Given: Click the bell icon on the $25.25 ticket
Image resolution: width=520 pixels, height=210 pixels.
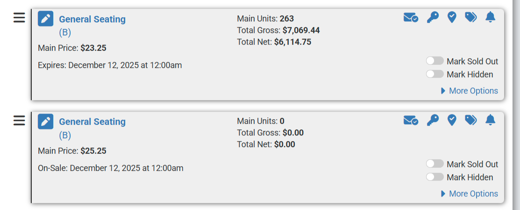Looking at the screenshot, I should (490, 121).
